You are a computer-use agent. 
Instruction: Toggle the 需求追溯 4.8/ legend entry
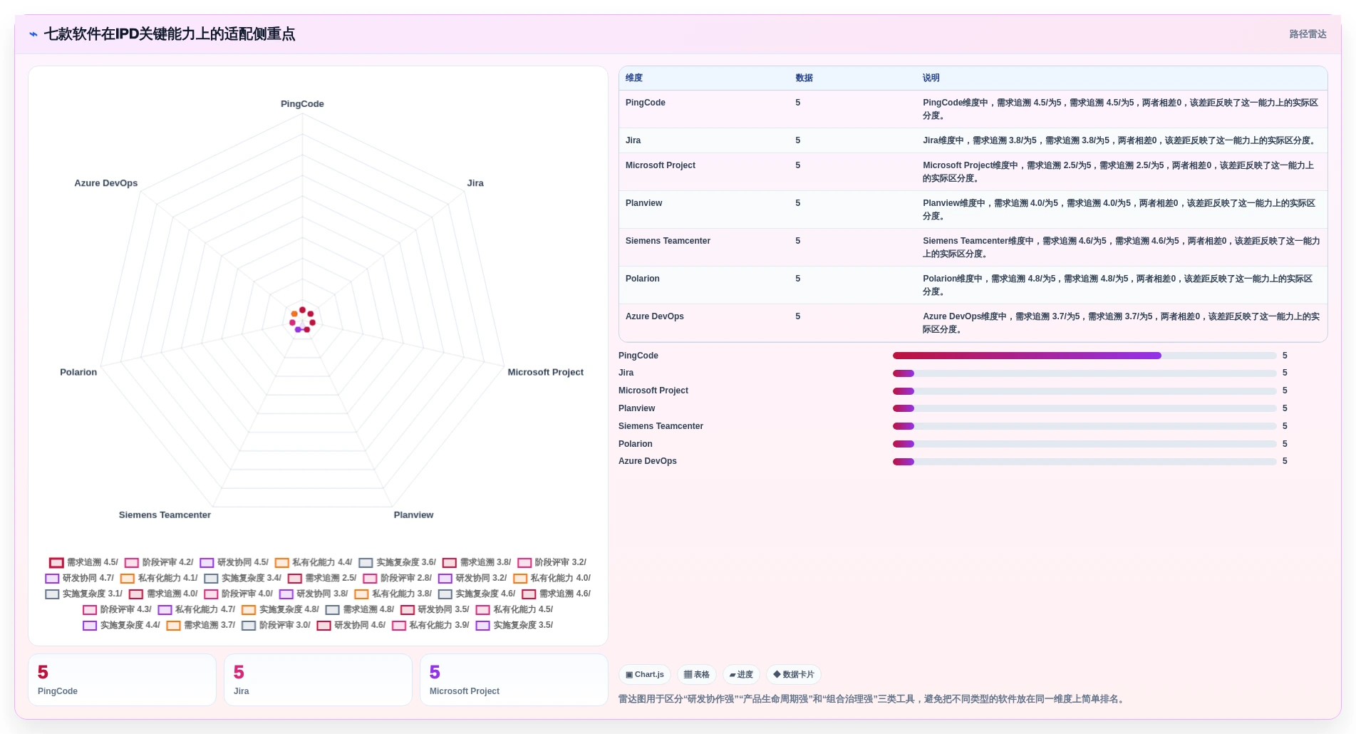360,609
